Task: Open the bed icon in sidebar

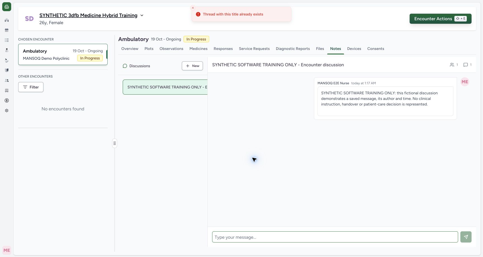Action: (7, 90)
